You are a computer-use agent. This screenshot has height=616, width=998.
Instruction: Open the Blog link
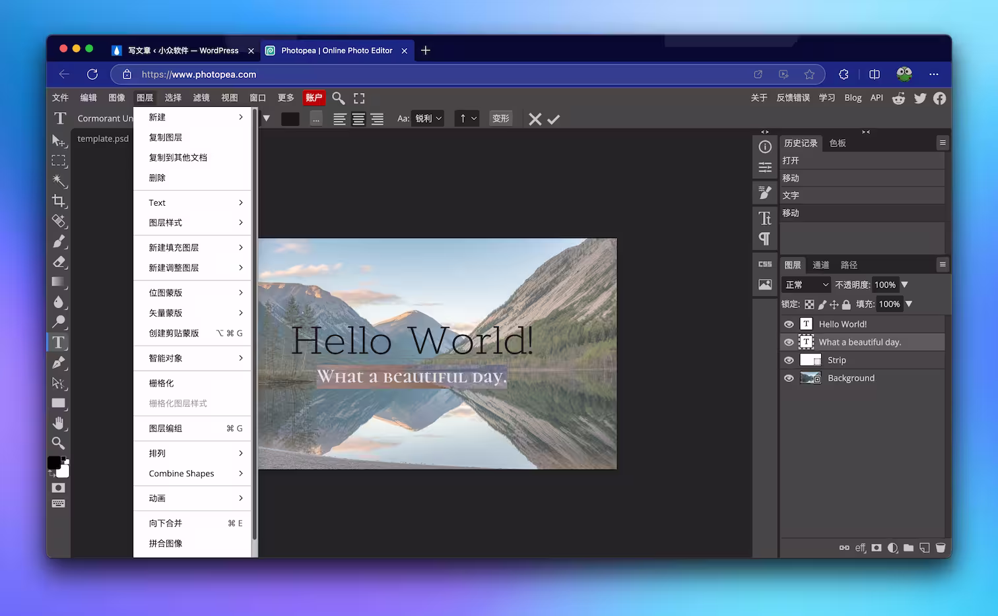point(853,98)
